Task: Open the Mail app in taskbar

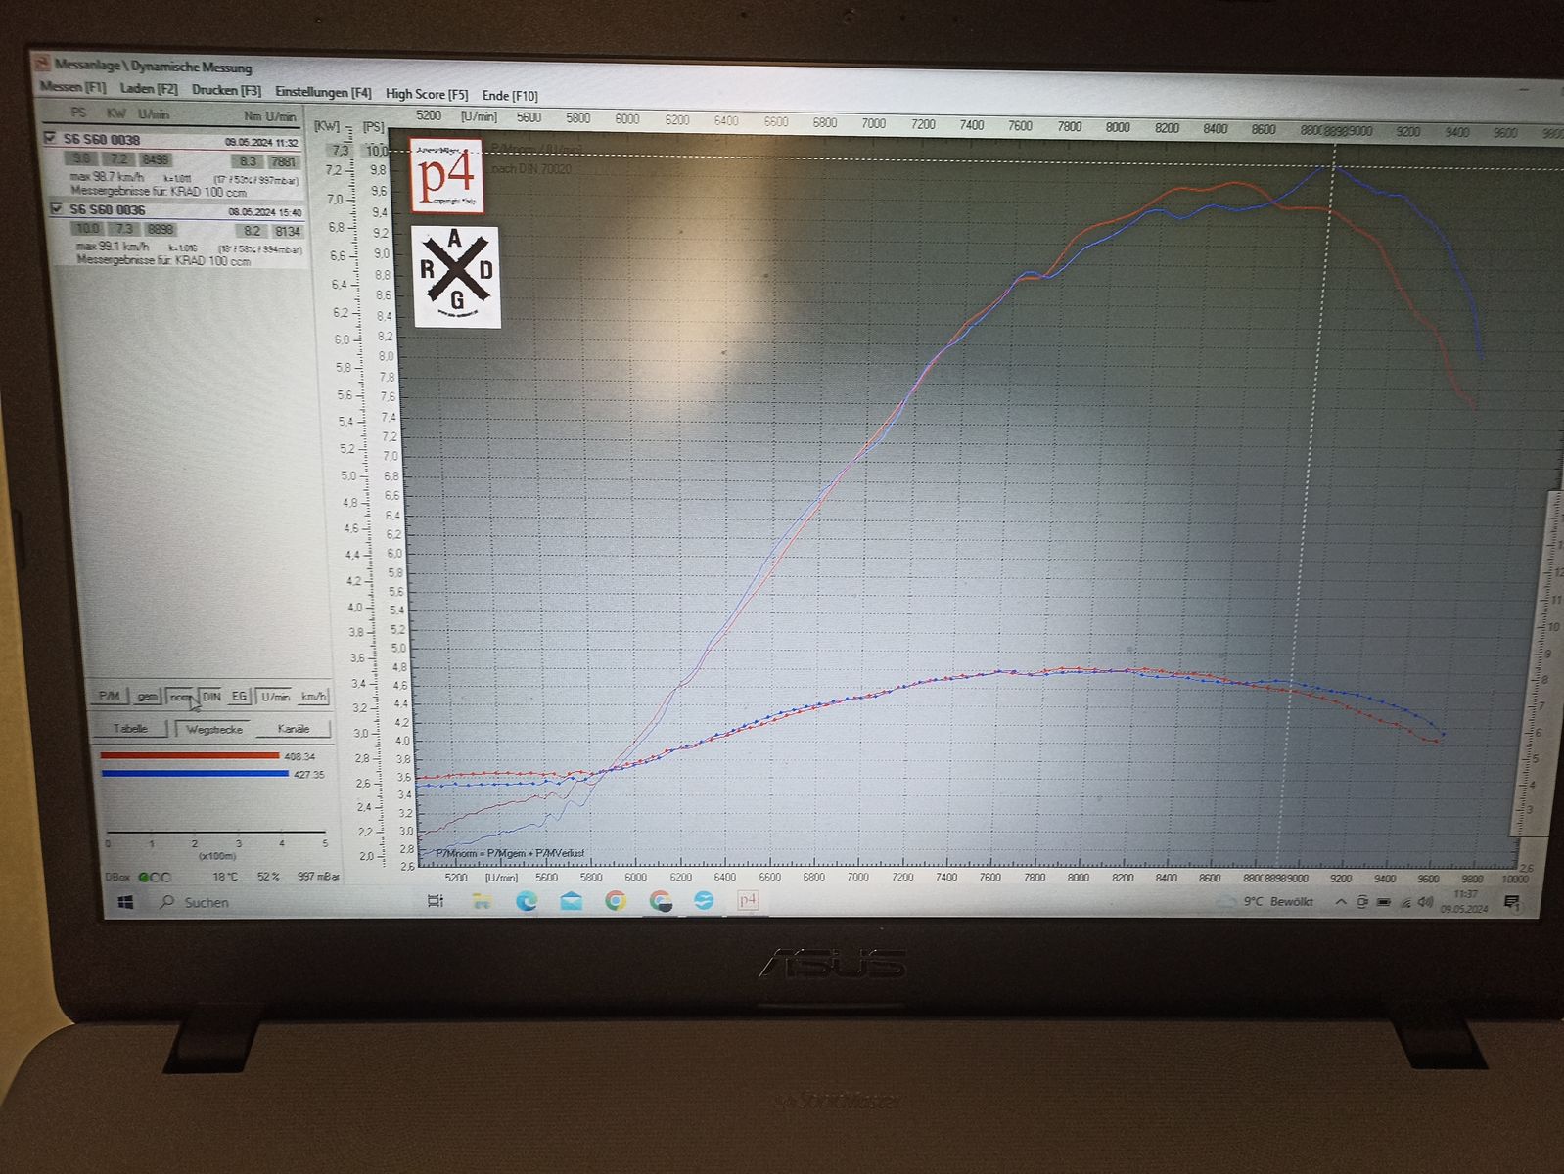Action: pos(571,901)
